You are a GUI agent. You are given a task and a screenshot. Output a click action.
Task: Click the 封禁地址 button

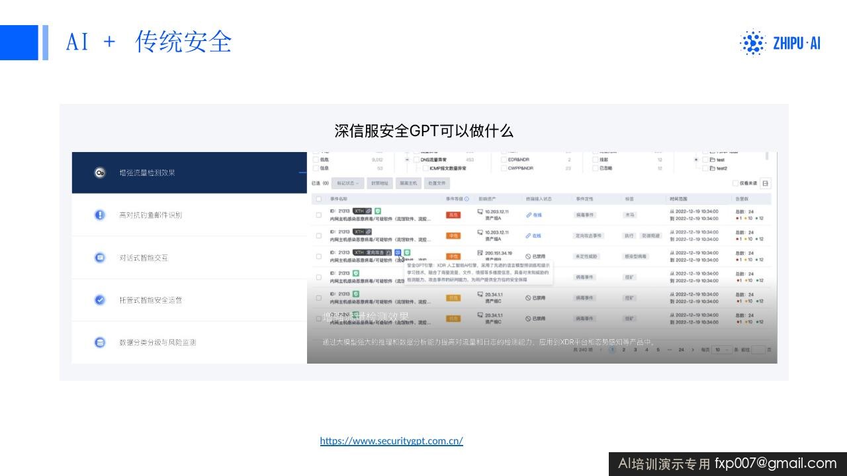380,183
